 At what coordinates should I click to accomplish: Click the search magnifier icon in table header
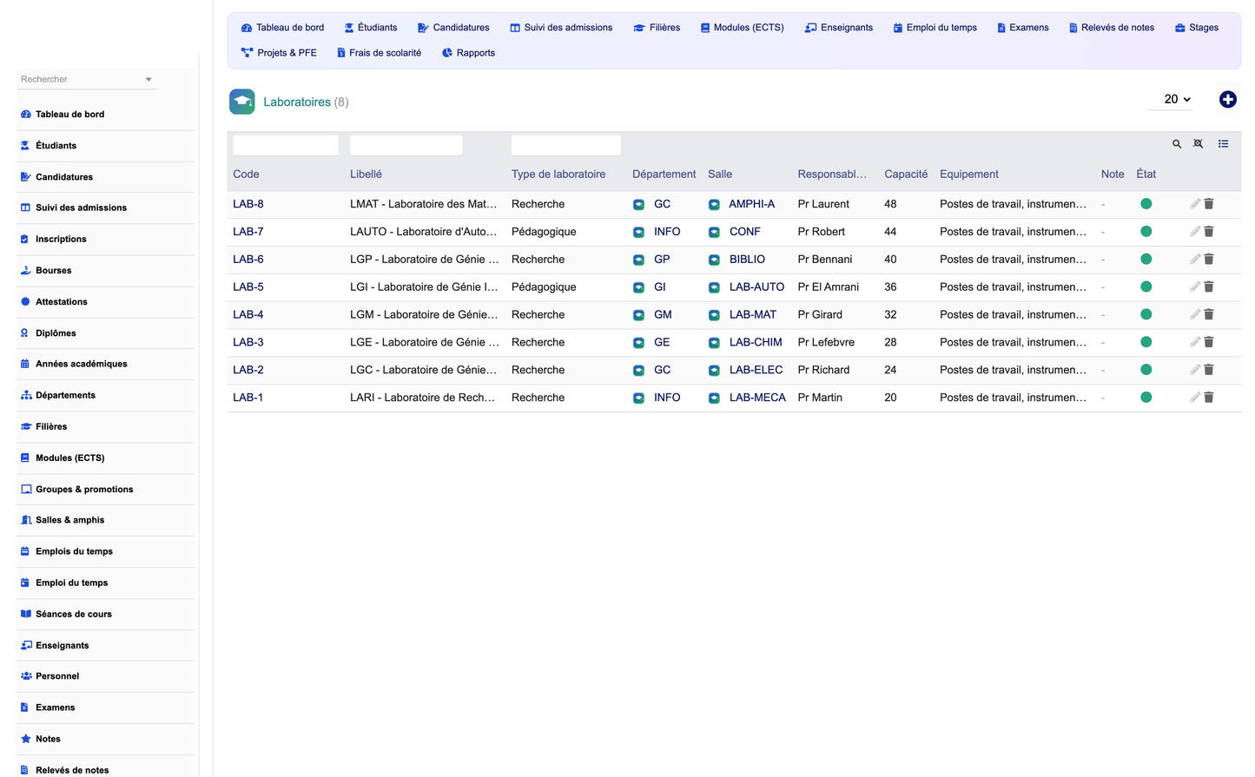pyautogui.click(x=1177, y=144)
